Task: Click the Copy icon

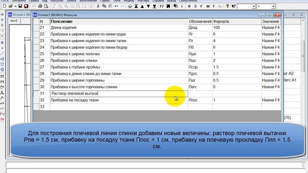Action: click(104, 6)
